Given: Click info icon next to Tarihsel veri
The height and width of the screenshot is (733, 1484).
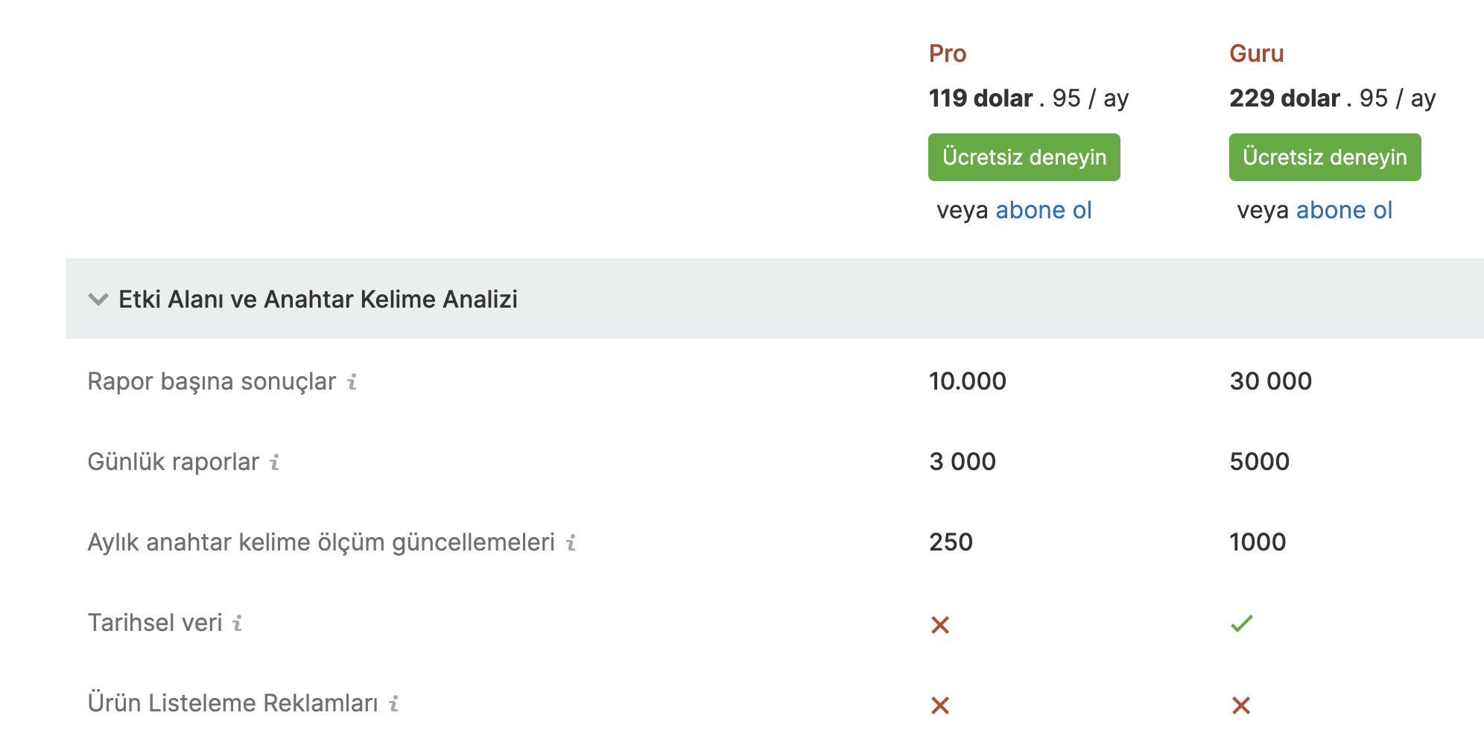Looking at the screenshot, I should click(238, 623).
